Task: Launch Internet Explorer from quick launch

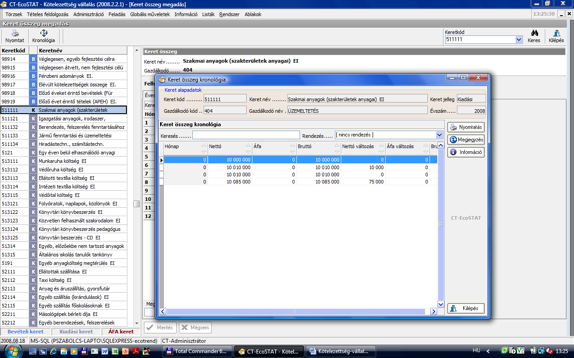Action: tap(54, 351)
